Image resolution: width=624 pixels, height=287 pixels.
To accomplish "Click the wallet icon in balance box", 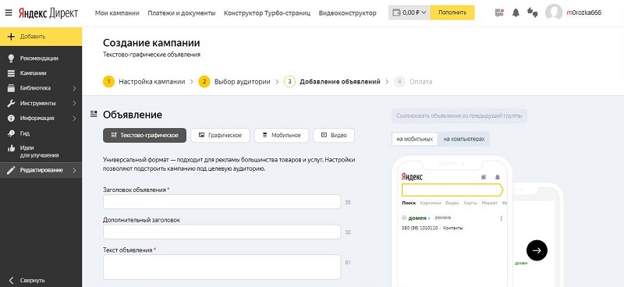I will click(x=396, y=12).
